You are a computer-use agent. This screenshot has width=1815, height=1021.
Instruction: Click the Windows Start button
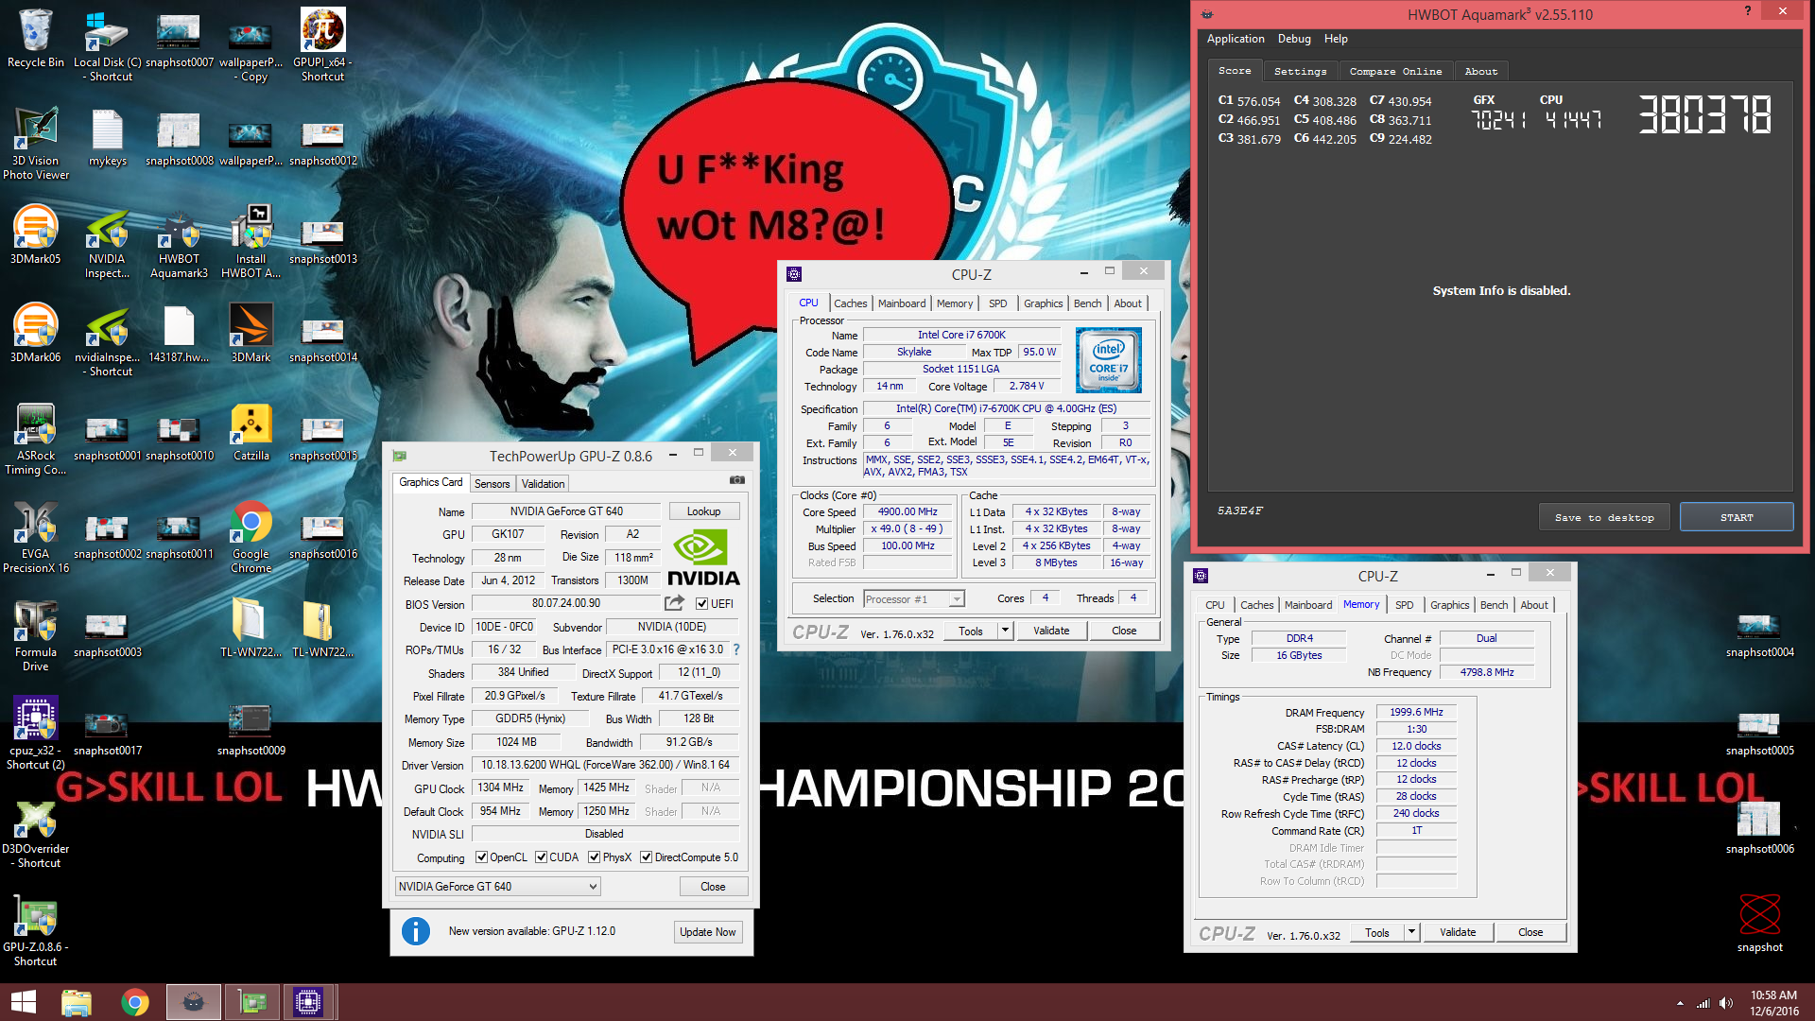(23, 1002)
